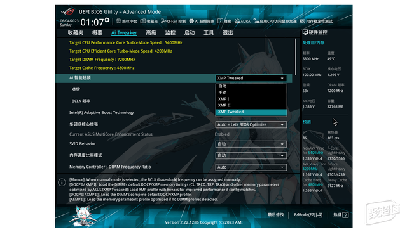The height and width of the screenshot is (232, 407).
Task: Click the date and time settings gear
Action: 107,20
